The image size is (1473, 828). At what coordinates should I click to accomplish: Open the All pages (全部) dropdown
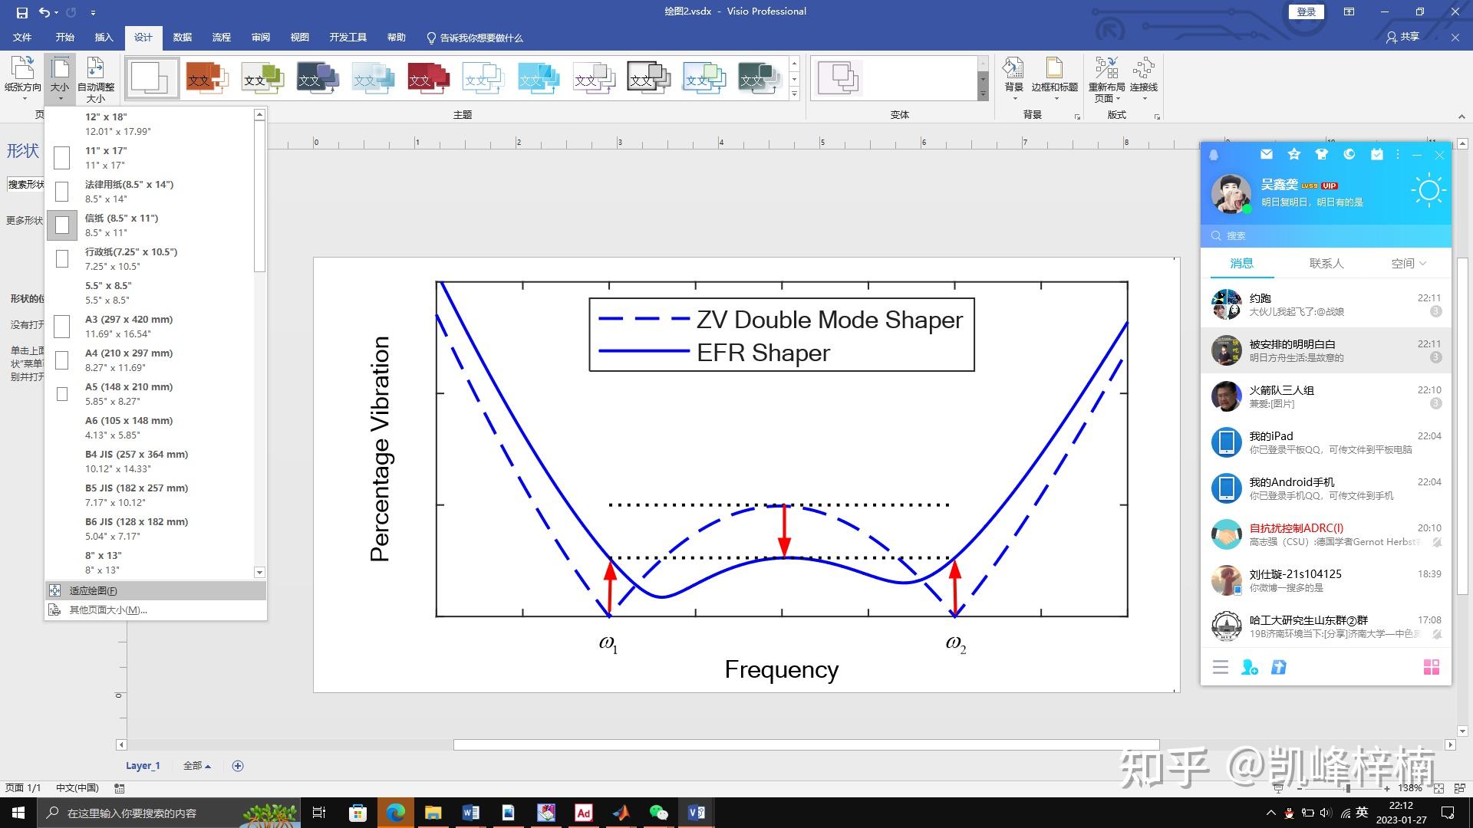point(197,765)
